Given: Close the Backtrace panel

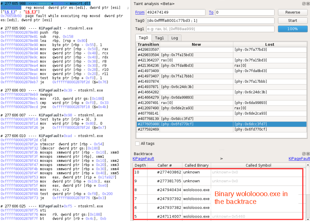Looking at the screenshot, I should coord(308,154).
